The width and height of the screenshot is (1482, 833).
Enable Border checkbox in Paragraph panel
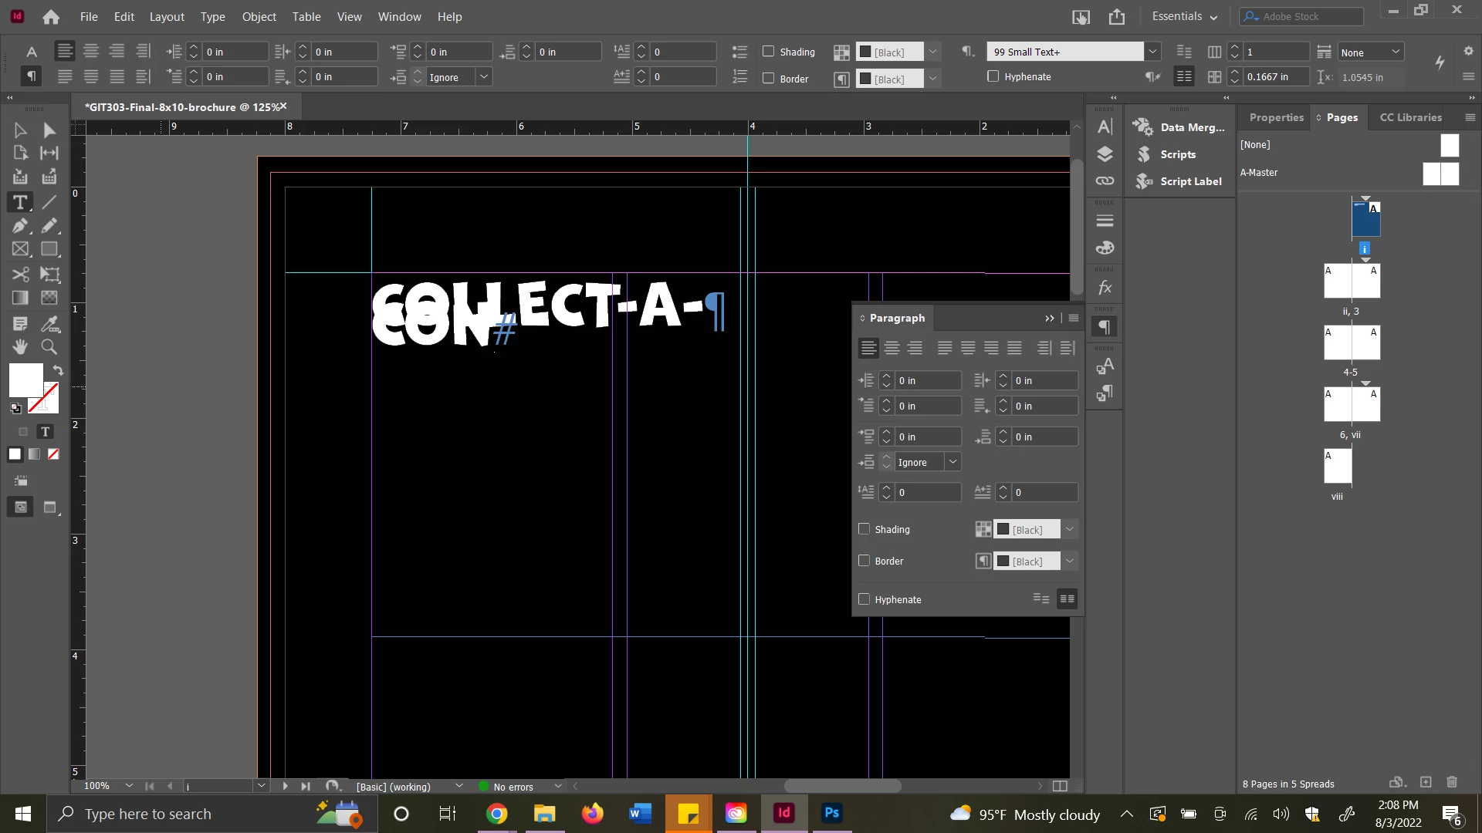coord(864,561)
